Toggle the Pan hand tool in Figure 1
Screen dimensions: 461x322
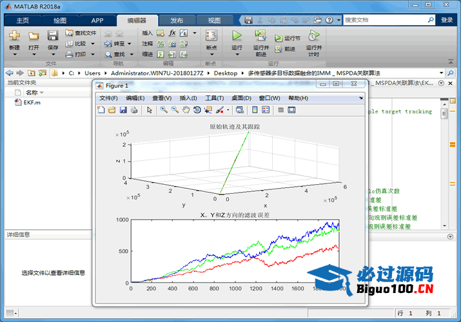point(186,110)
